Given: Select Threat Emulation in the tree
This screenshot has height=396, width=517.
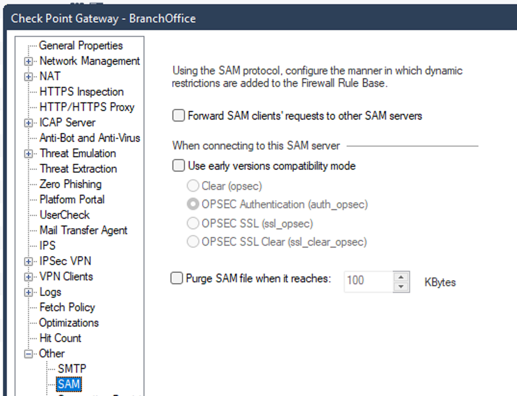Looking at the screenshot, I should pyautogui.click(x=78, y=153).
